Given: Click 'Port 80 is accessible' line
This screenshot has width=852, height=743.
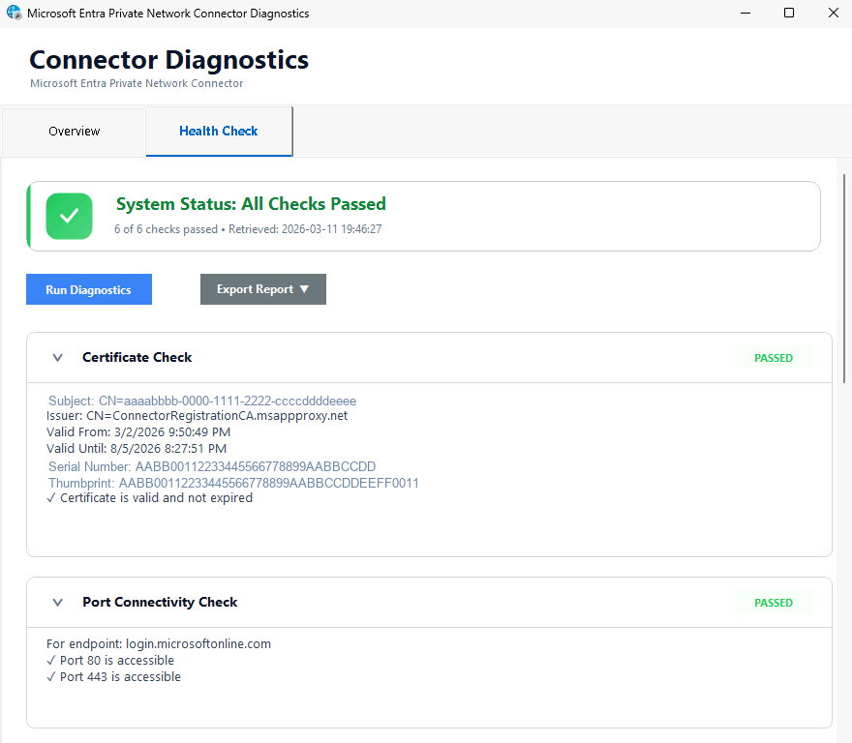Looking at the screenshot, I should [110, 661].
